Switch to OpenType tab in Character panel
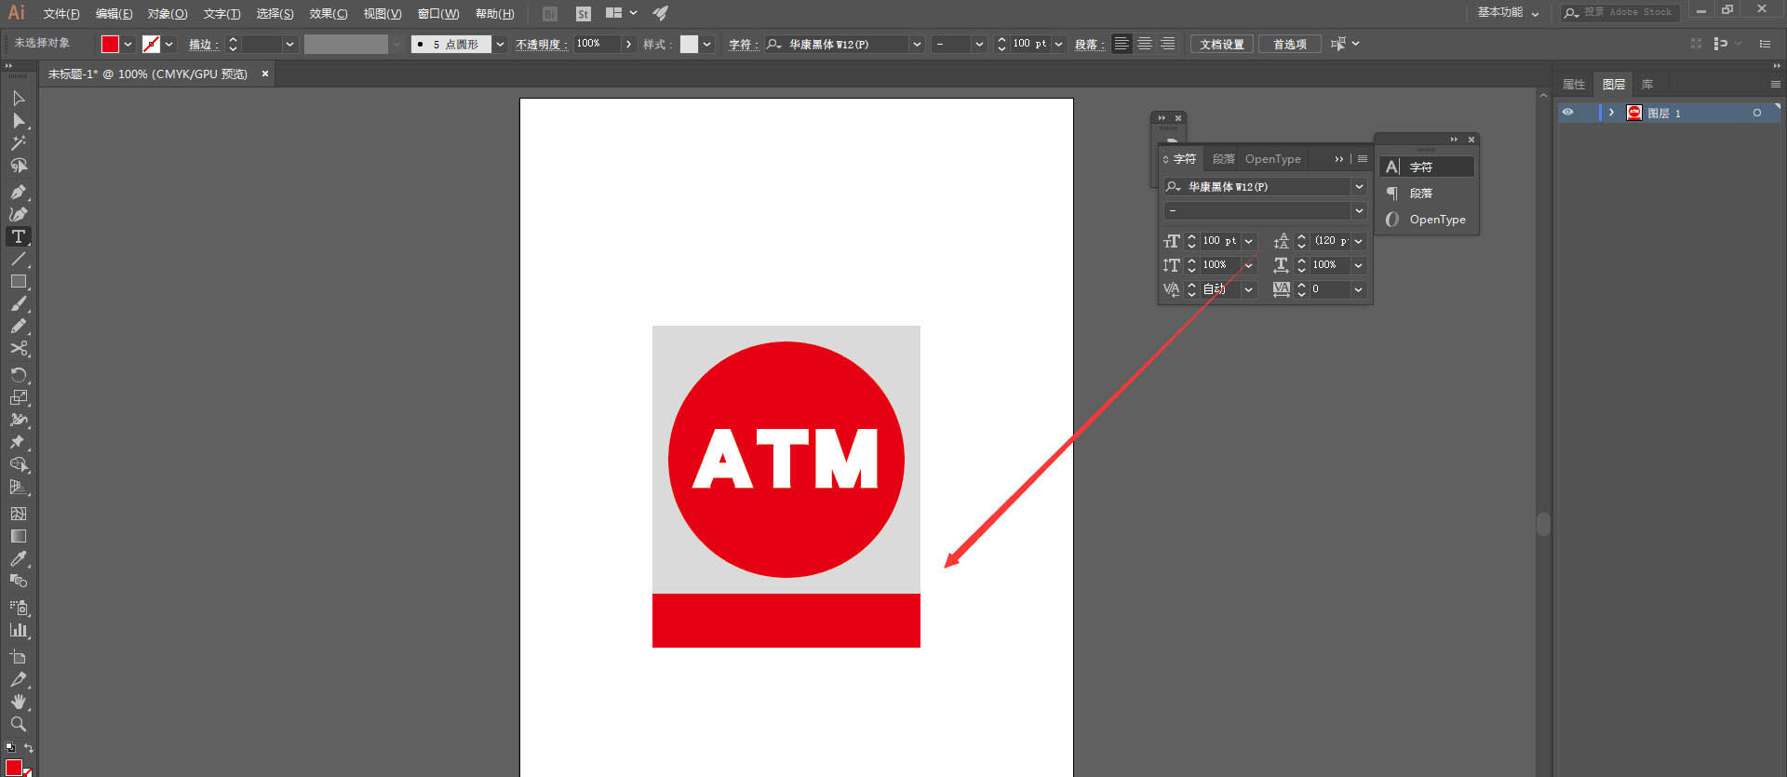The width and height of the screenshot is (1787, 777). [1273, 159]
